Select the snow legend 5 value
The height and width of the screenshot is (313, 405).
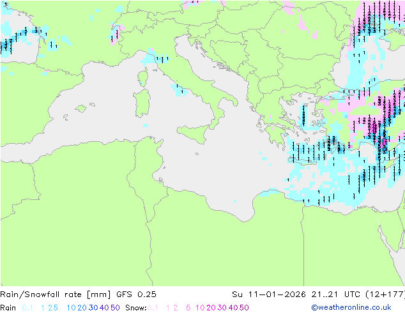188,308
